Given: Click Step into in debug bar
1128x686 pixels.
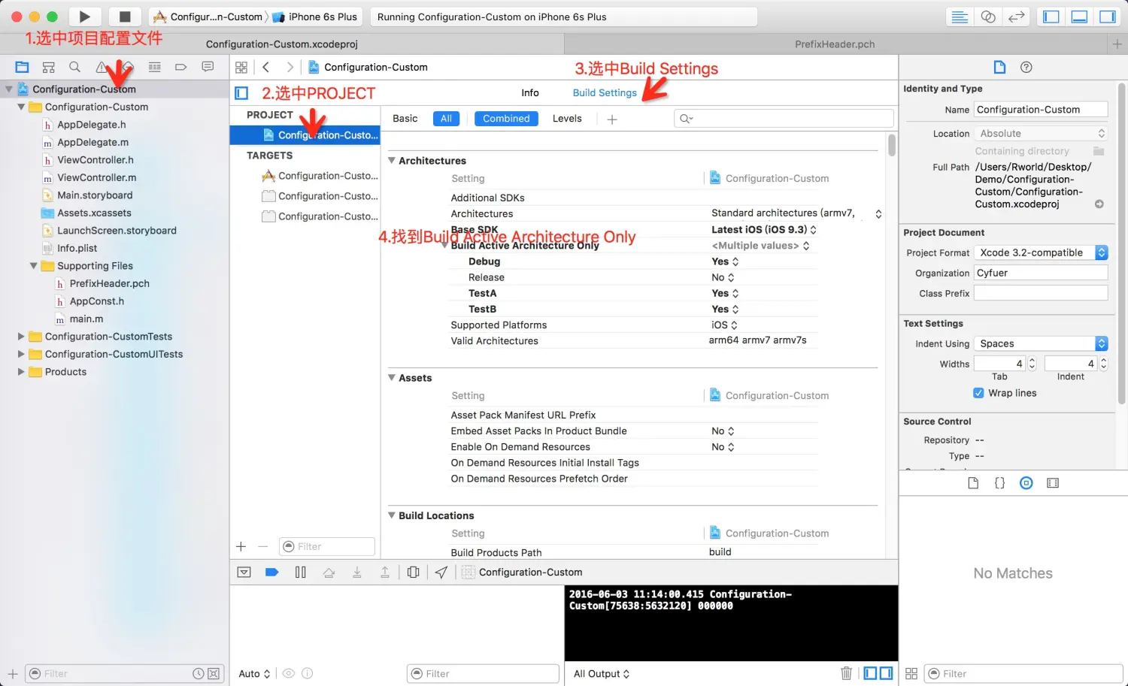Looking at the screenshot, I should point(357,572).
